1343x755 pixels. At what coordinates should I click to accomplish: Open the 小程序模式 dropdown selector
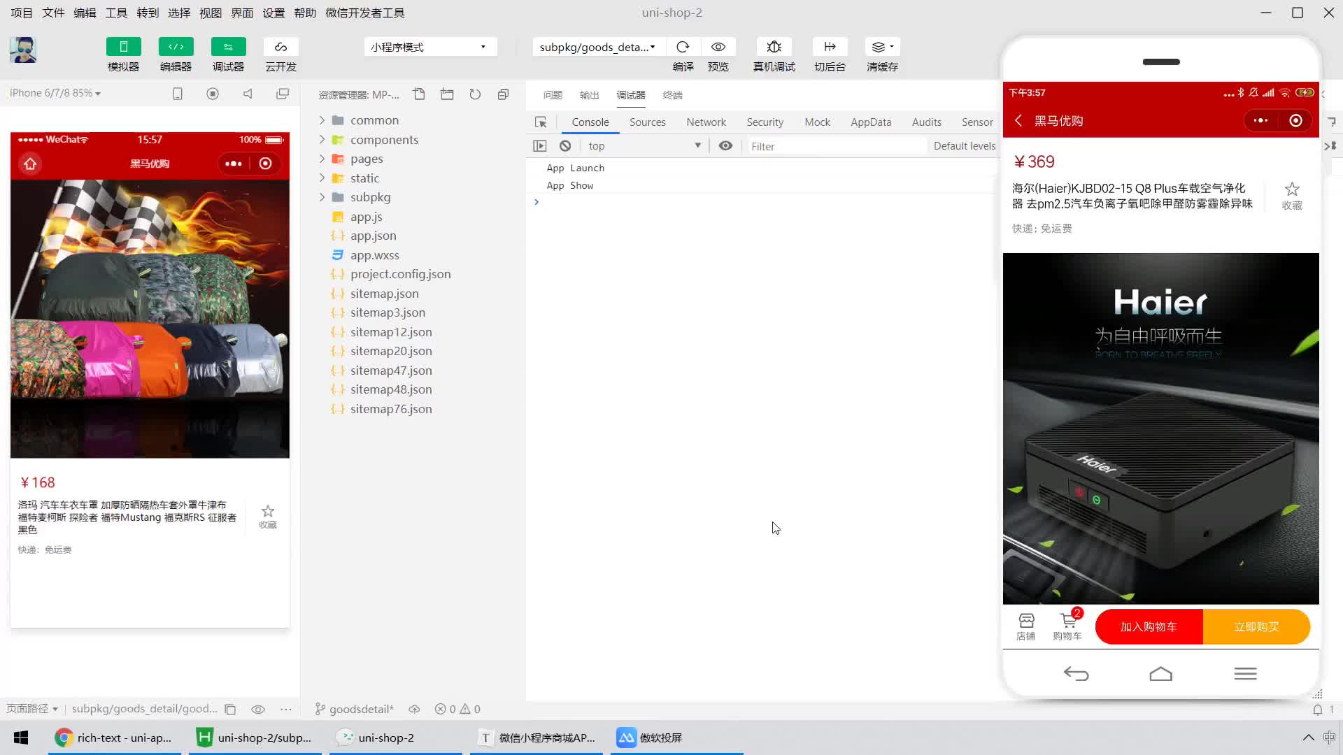(x=430, y=46)
